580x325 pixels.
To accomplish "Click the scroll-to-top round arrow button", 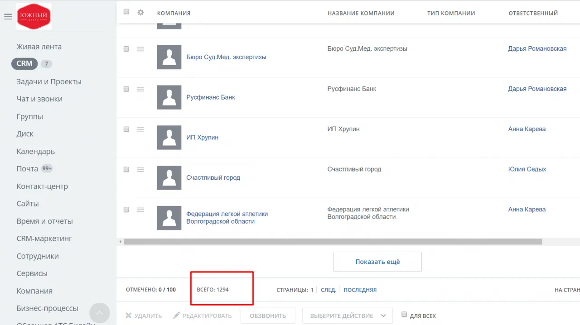I will click(100, 313).
